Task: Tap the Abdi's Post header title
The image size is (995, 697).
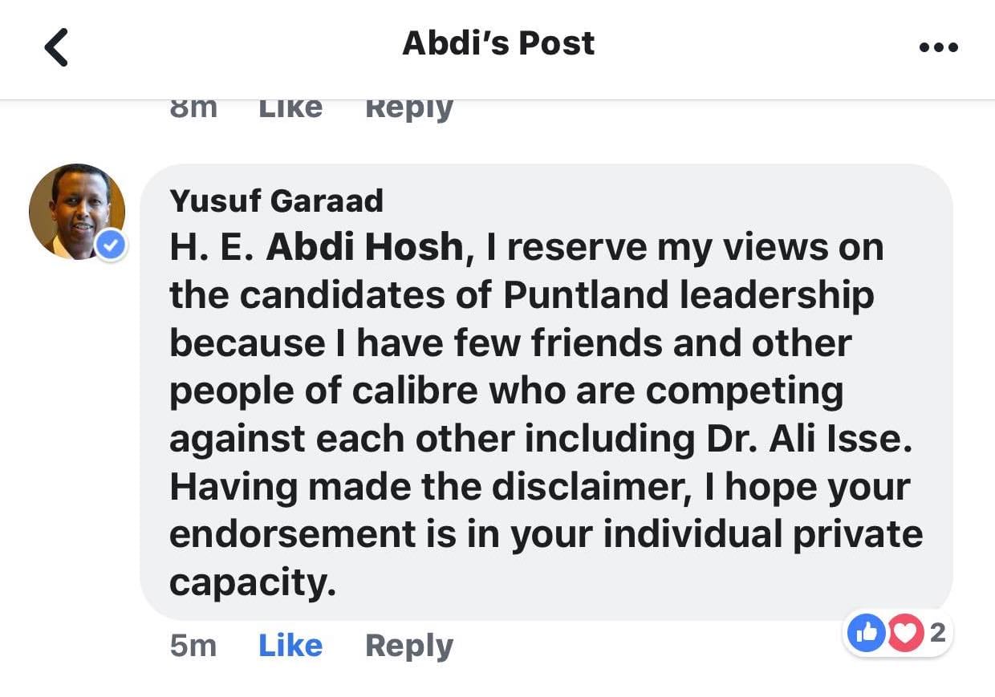Action: click(x=498, y=43)
